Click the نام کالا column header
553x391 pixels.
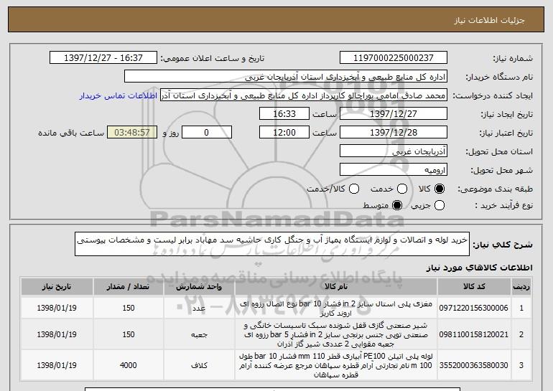(x=336, y=287)
